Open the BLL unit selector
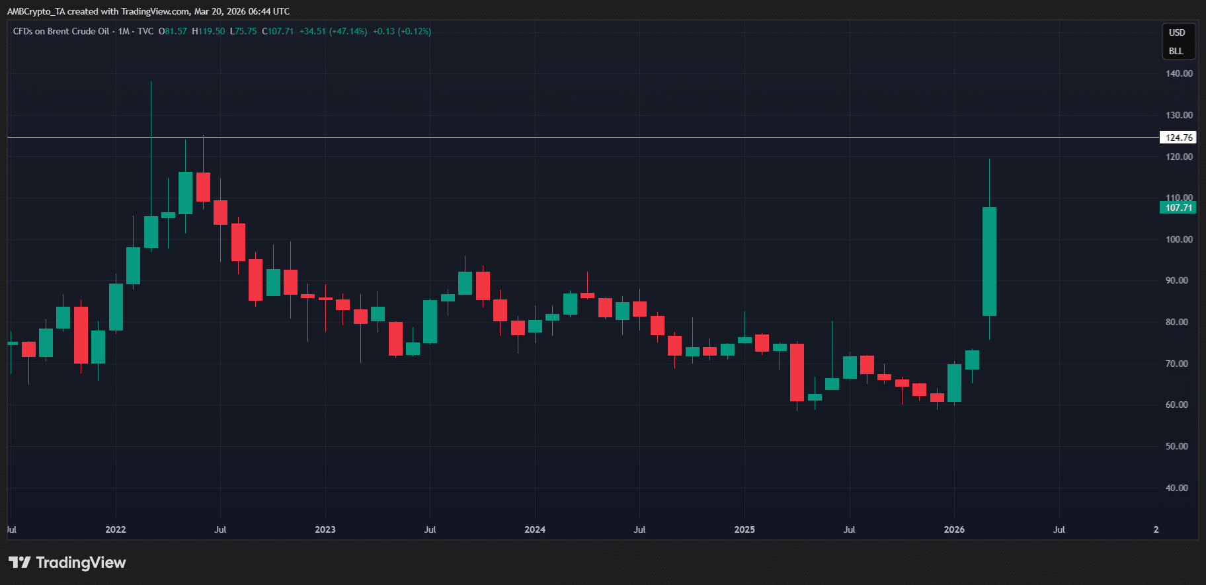 pyautogui.click(x=1176, y=51)
